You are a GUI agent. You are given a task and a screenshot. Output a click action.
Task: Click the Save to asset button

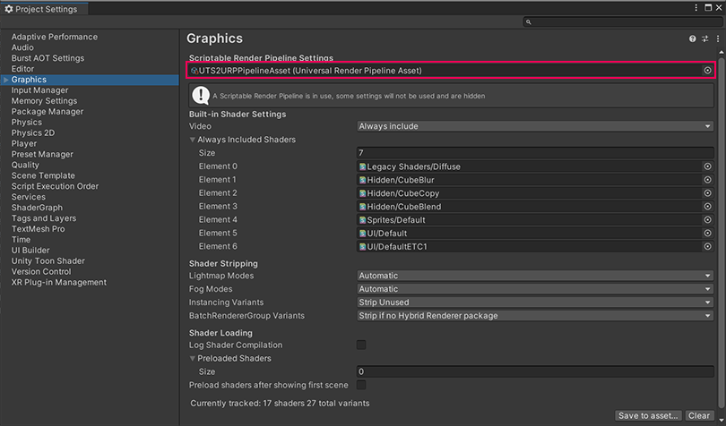[648, 415]
